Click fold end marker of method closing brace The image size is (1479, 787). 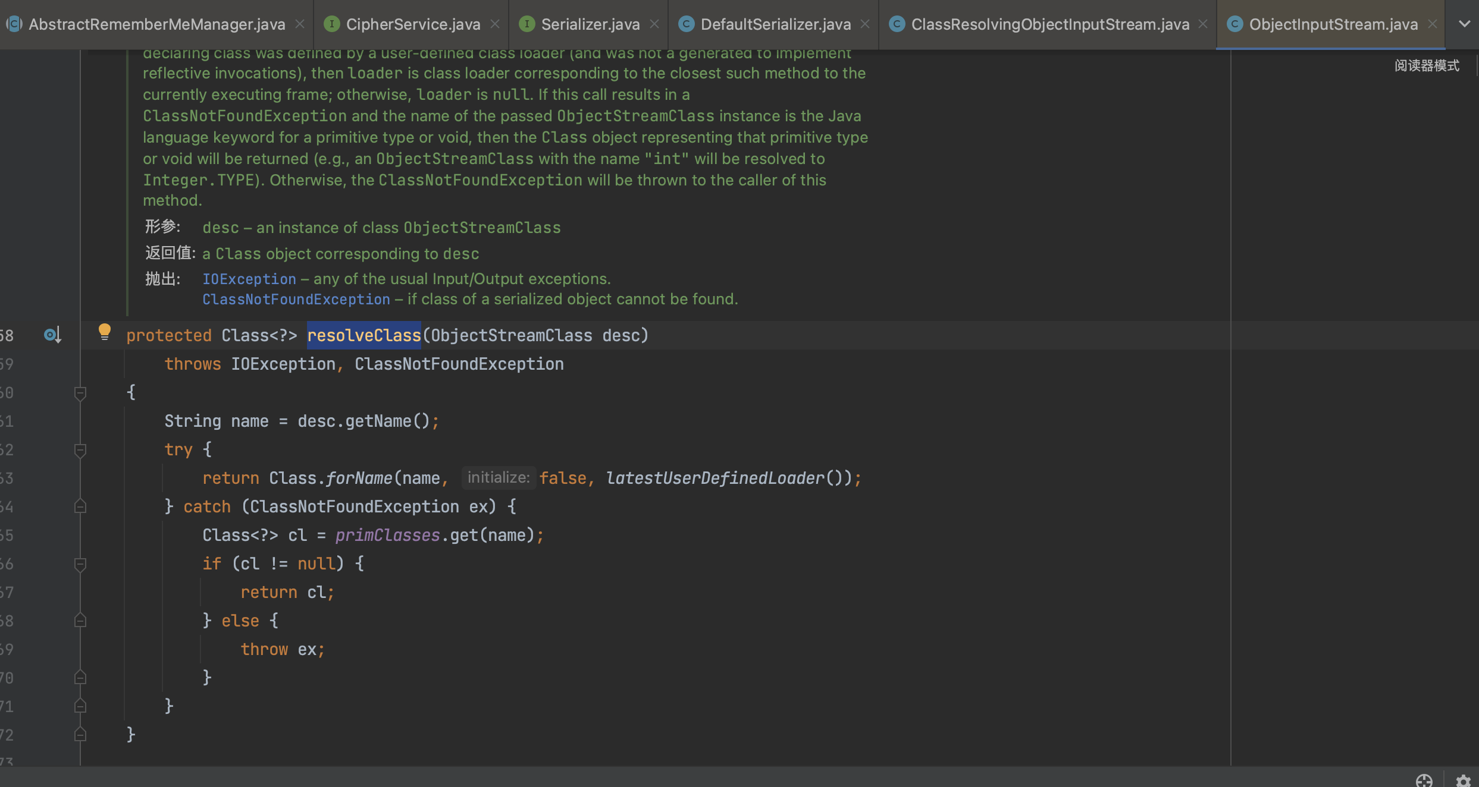pos(80,735)
